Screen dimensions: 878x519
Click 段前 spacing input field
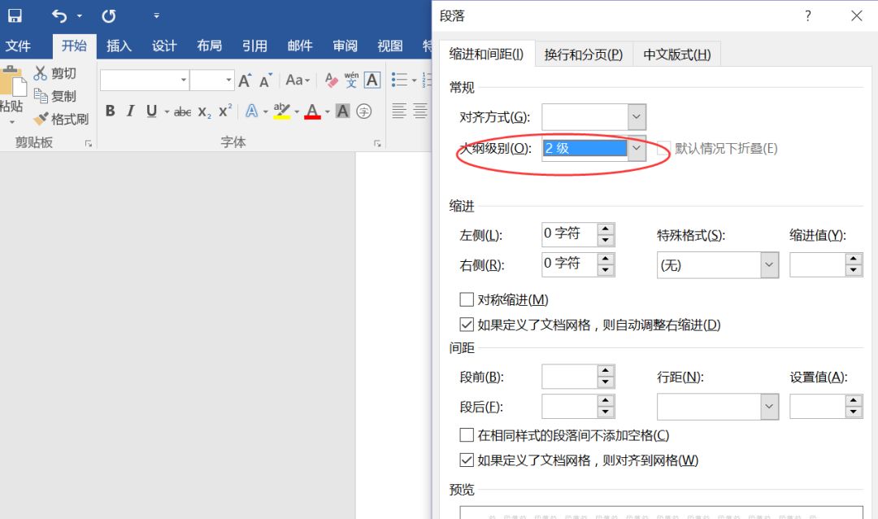569,377
